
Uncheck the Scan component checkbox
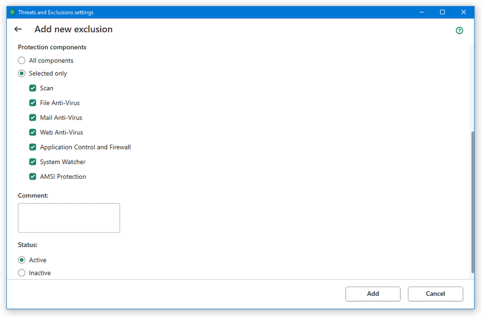(x=33, y=88)
